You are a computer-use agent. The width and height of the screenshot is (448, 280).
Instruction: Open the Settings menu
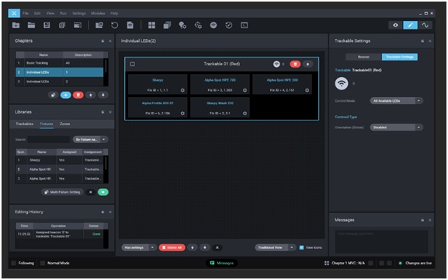point(79,13)
